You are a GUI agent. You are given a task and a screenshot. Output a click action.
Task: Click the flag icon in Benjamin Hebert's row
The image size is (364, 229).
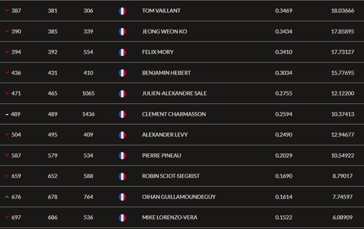[x=122, y=73]
